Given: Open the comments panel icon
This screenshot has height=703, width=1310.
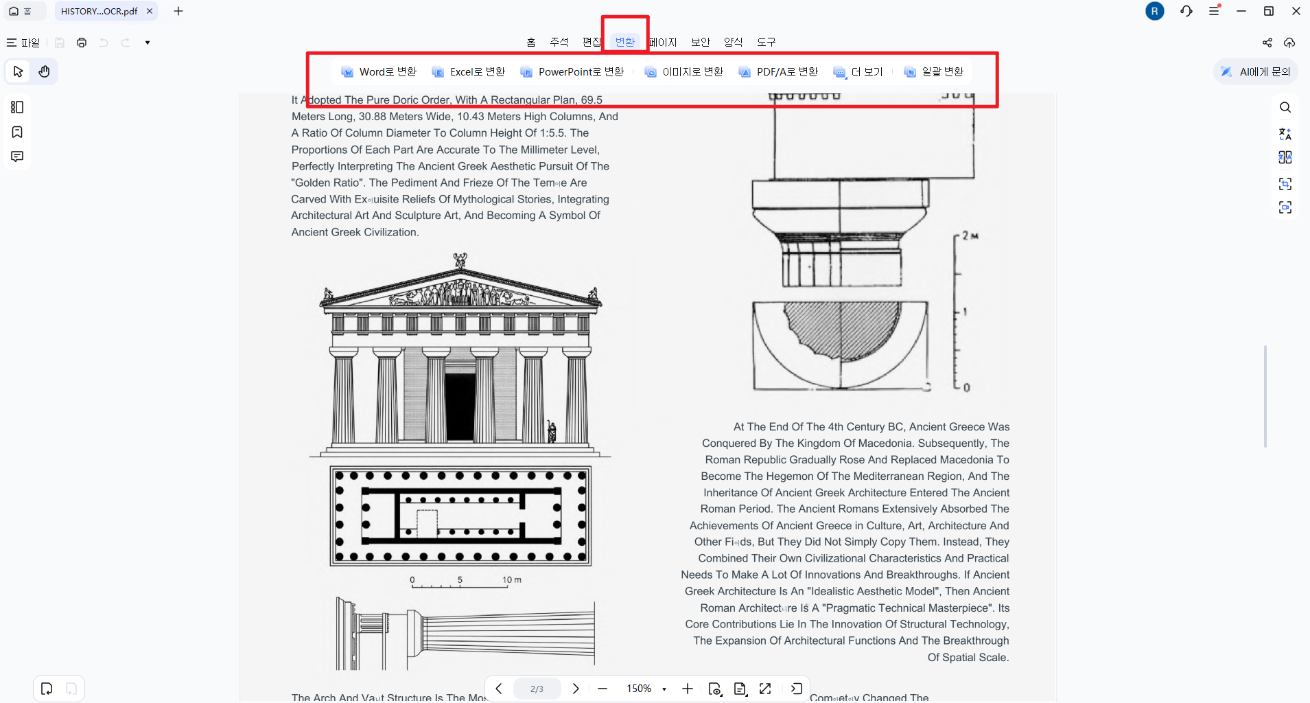Looking at the screenshot, I should point(17,157).
